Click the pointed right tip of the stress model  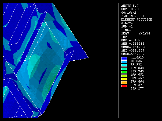click(88, 58)
